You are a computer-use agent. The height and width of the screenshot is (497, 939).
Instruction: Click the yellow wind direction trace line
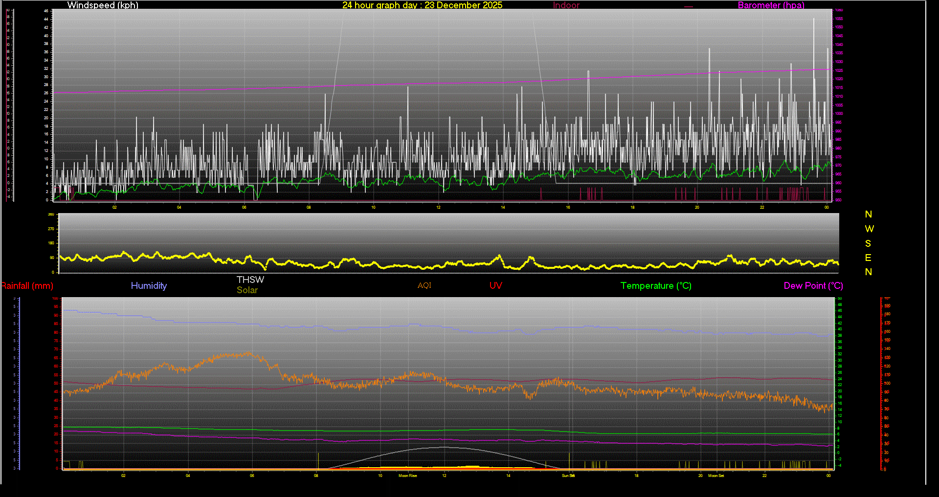[x=440, y=265]
